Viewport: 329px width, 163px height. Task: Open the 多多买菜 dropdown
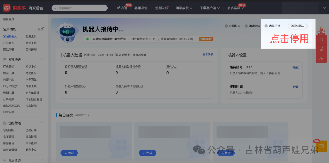(x=235, y=8)
